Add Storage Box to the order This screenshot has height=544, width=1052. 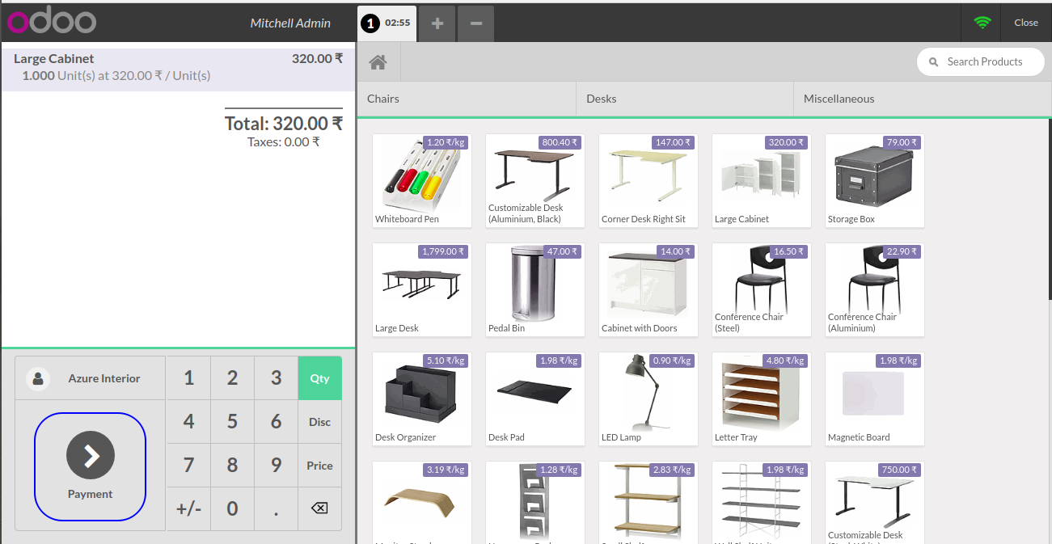pos(874,180)
